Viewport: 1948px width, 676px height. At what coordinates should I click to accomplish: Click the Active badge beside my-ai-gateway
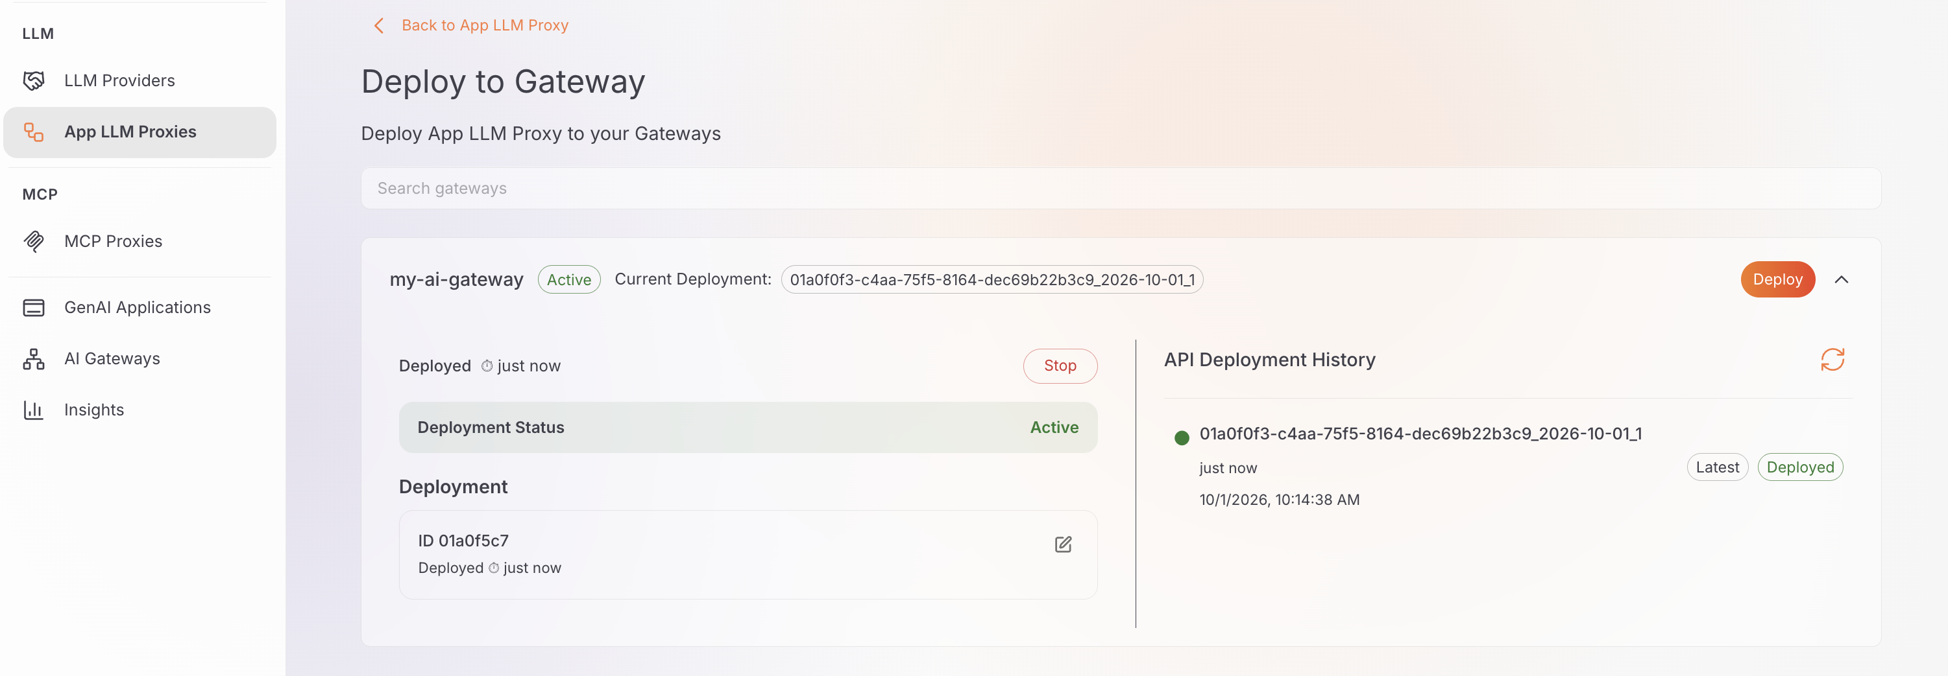tap(568, 279)
